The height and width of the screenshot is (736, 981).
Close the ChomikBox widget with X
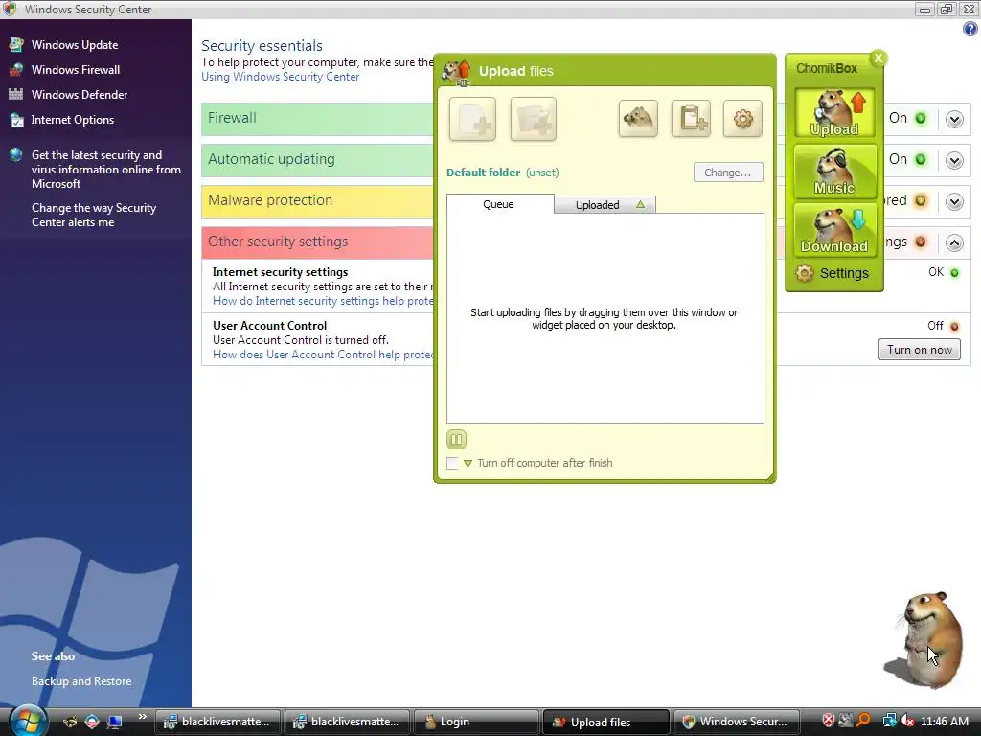tap(878, 58)
